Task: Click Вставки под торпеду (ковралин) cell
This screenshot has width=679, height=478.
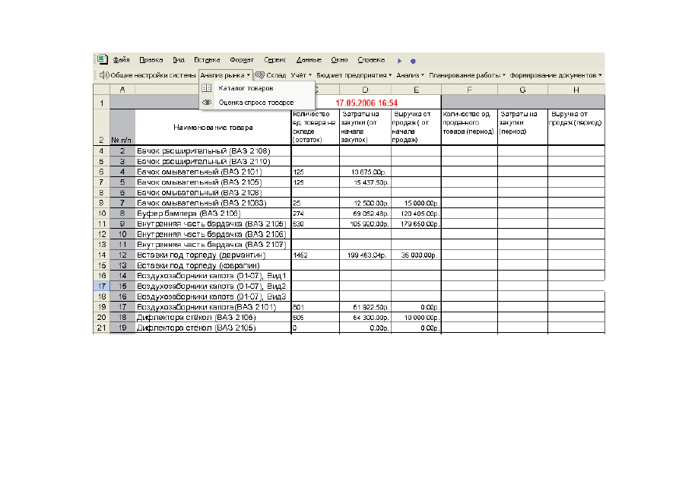Action: click(213, 265)
